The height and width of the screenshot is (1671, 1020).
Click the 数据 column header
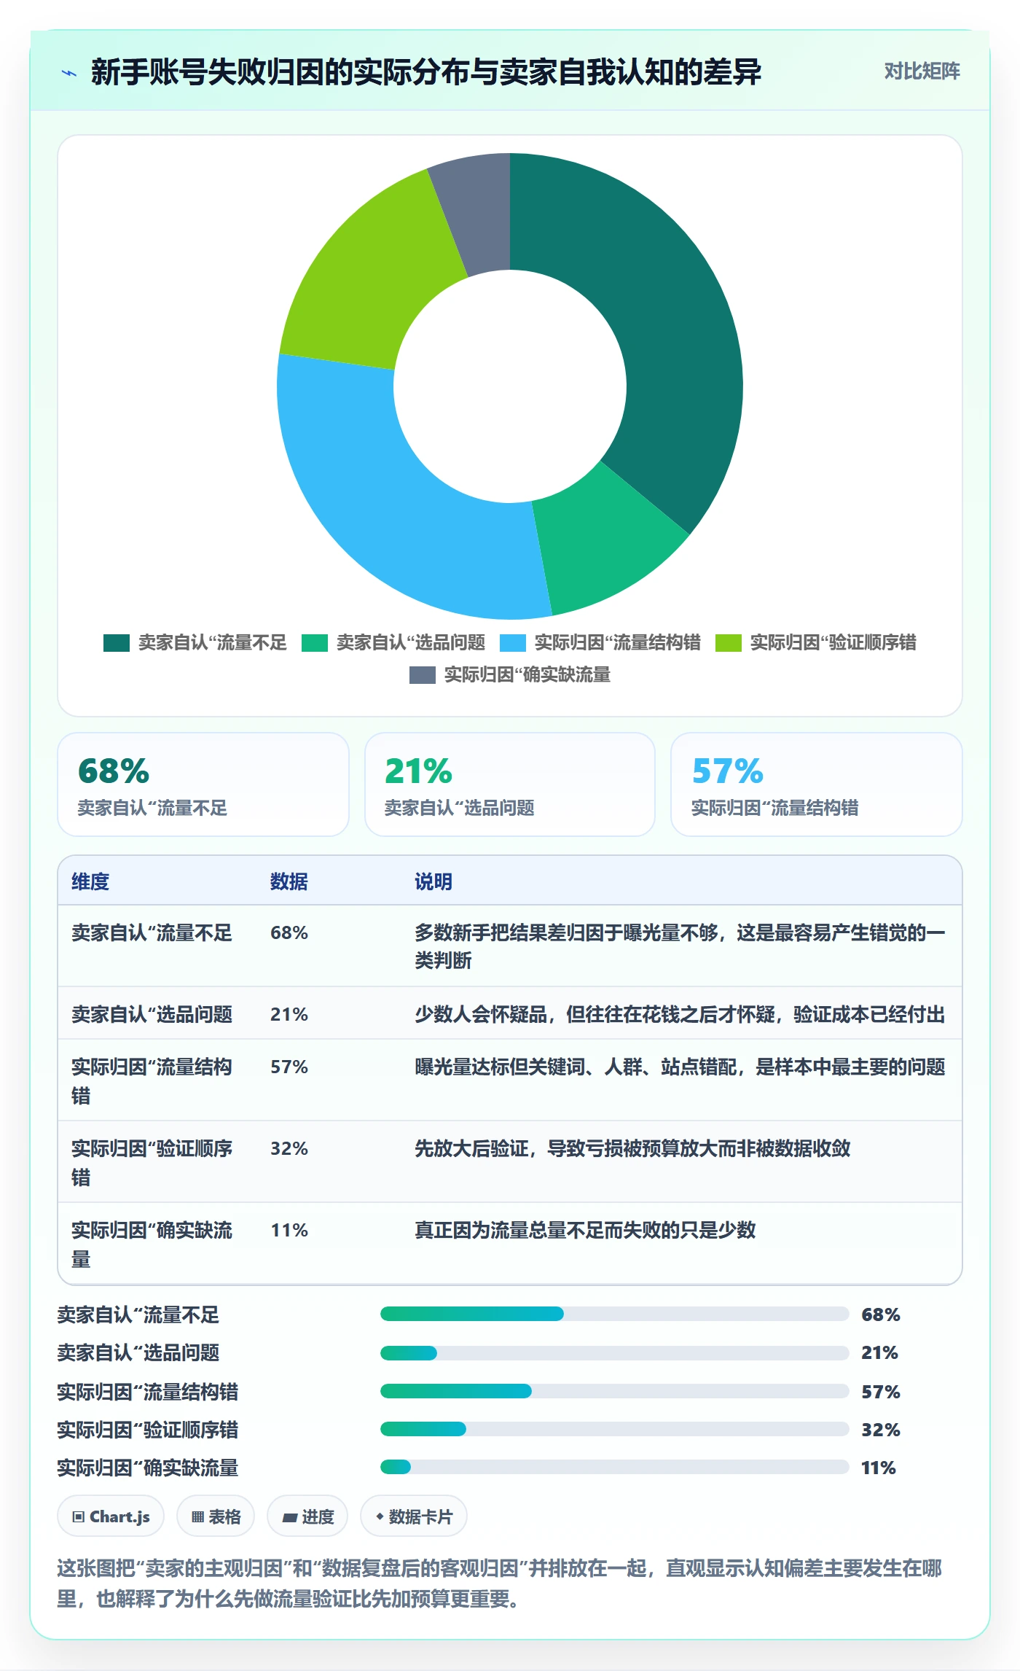[289, 881]
